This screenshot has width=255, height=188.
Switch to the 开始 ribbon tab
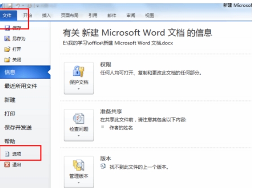click(x=27, y=15)
